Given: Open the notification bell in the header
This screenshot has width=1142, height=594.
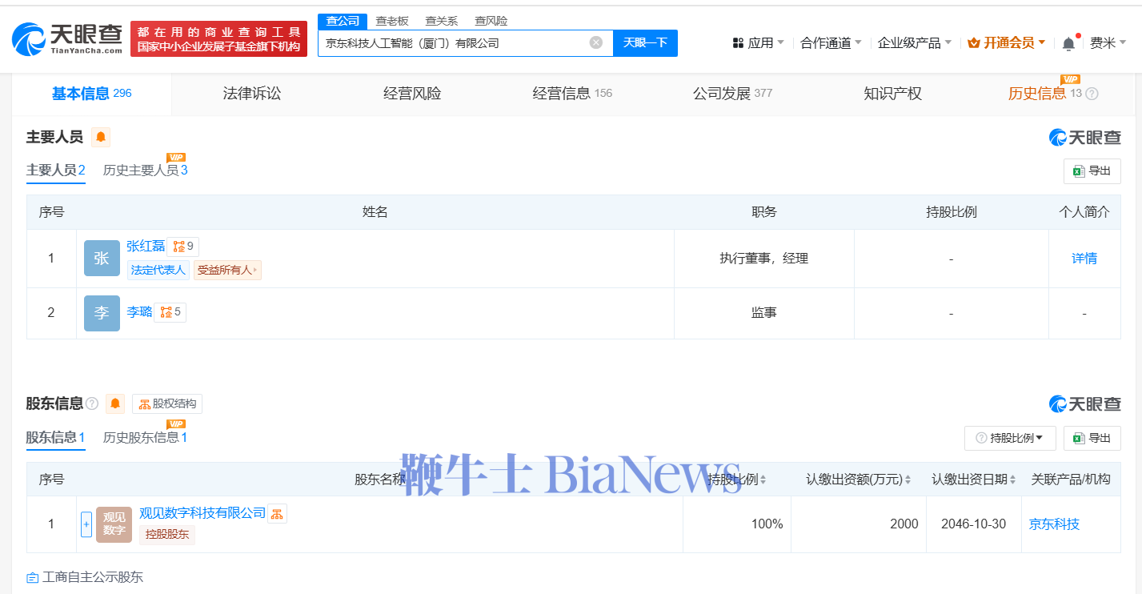Looking at the screenshot, I should pyautogui.click(x=1069, y=43).
